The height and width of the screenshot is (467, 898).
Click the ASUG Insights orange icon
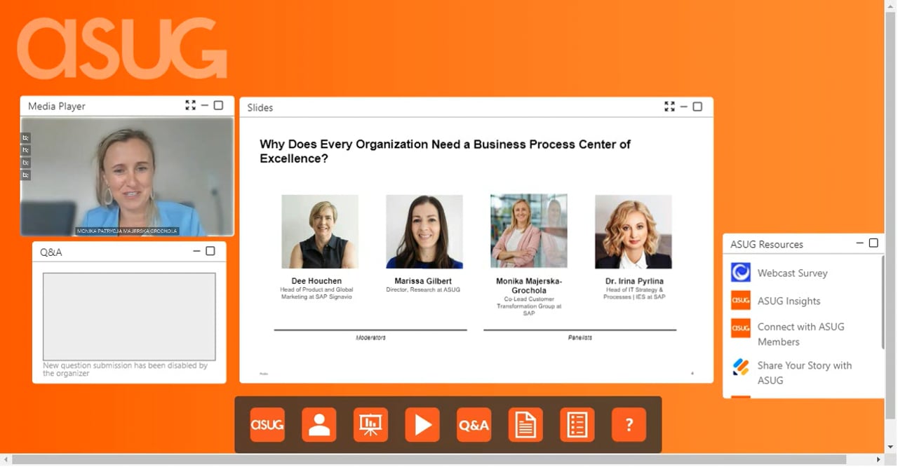click(740, 300)
